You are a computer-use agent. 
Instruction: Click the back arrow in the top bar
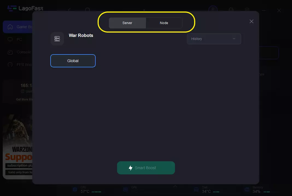click(69, 10)
